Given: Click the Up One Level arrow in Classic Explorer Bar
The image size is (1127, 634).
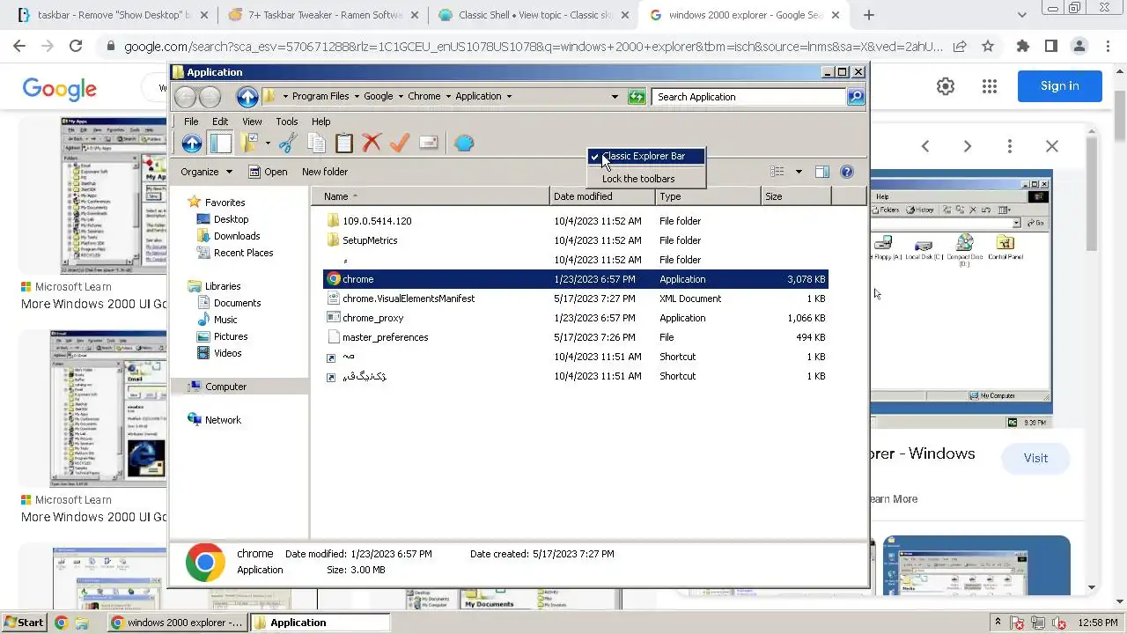Looking at the screenshot, I should click(191, 143).
